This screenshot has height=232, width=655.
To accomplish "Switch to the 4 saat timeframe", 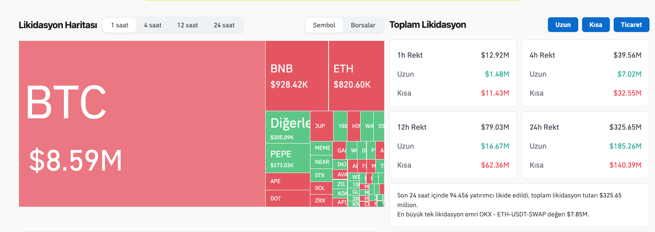I will click(x=153, y=25).
